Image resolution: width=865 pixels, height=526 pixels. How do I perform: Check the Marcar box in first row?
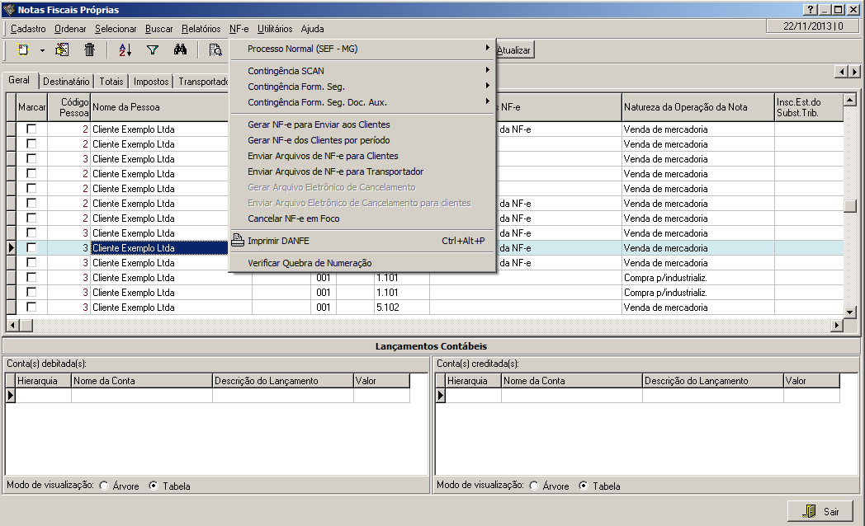click(31, 129)
